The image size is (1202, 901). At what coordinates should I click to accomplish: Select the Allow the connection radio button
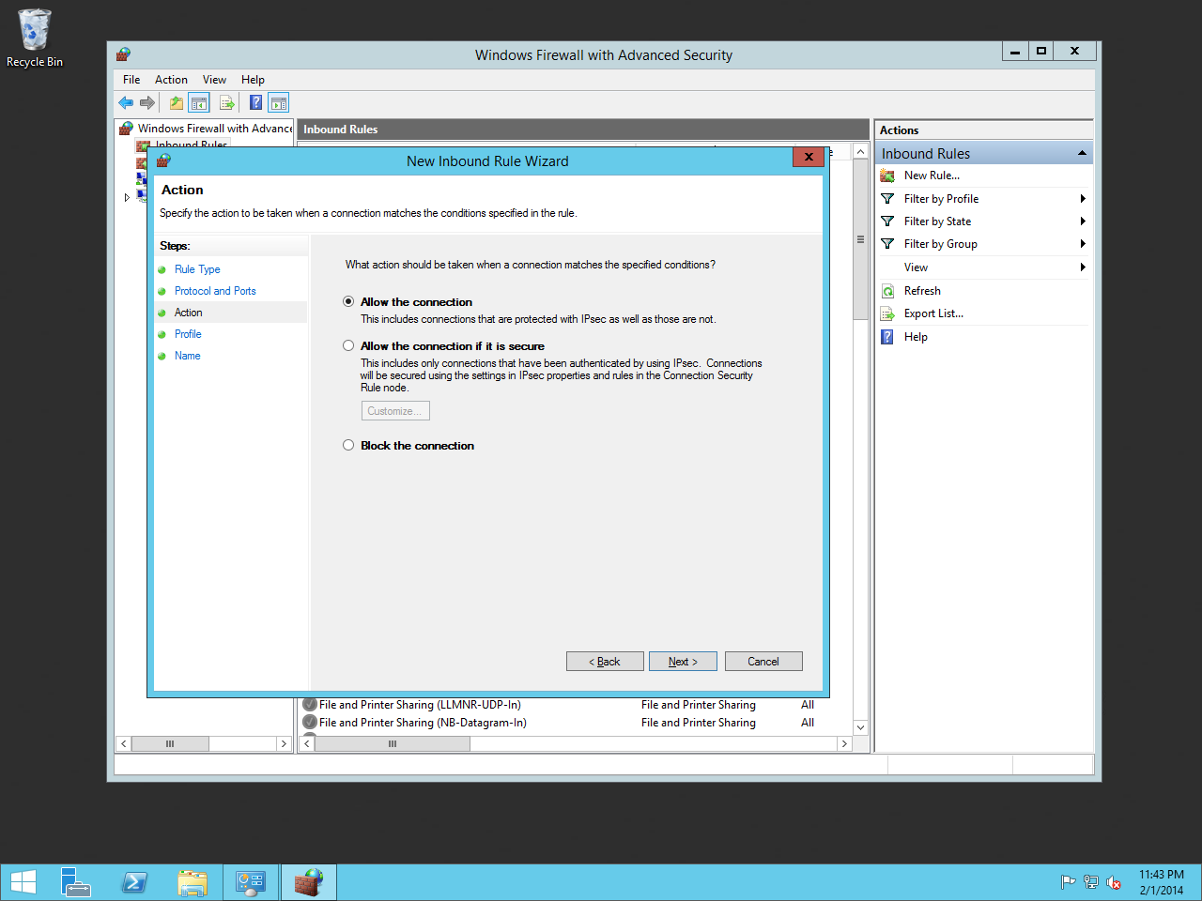point(348,301)
